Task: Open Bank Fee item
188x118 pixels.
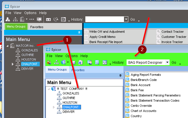Action: 137,90
